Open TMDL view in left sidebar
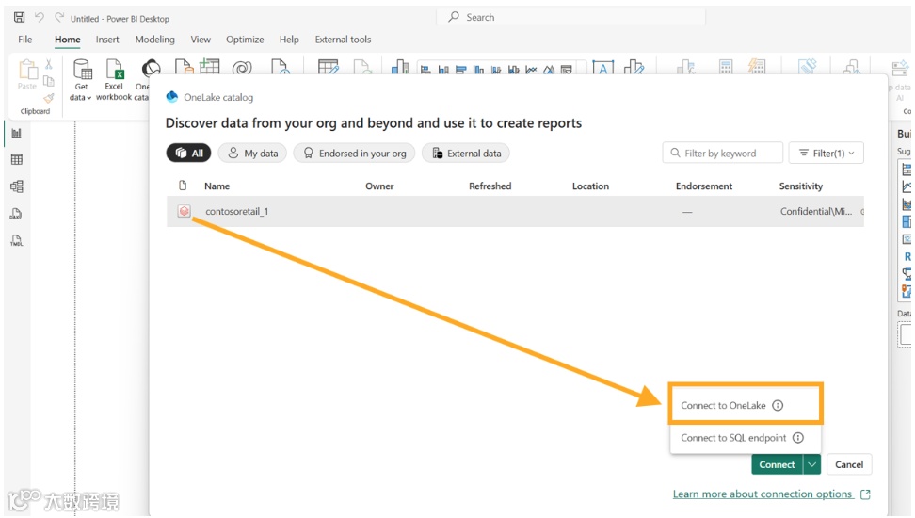This screenshot has width=915, height=518. pyautogui.click(x=16, y=240)
